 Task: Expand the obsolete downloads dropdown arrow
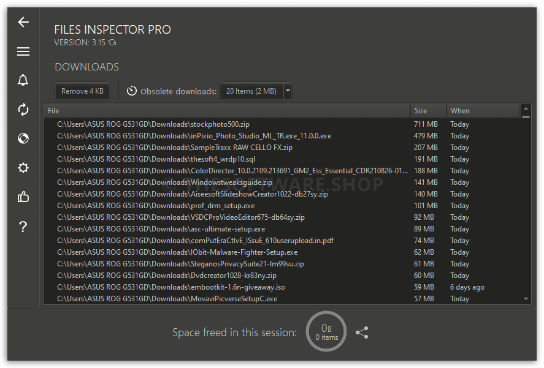[288, 91]
